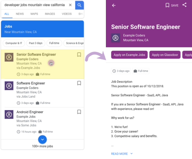Click Apply on Glassdoor button

(x=165, y=55)
